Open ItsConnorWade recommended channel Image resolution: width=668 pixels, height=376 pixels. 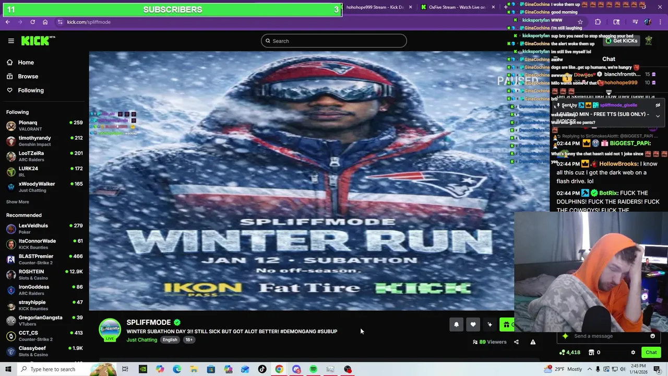44,244
